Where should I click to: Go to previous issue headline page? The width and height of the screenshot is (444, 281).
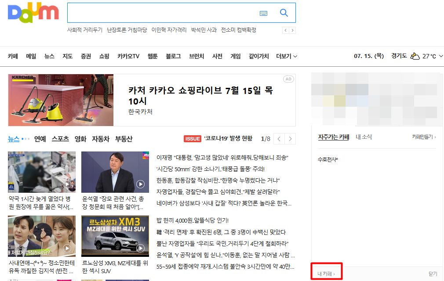pos(279,139)
